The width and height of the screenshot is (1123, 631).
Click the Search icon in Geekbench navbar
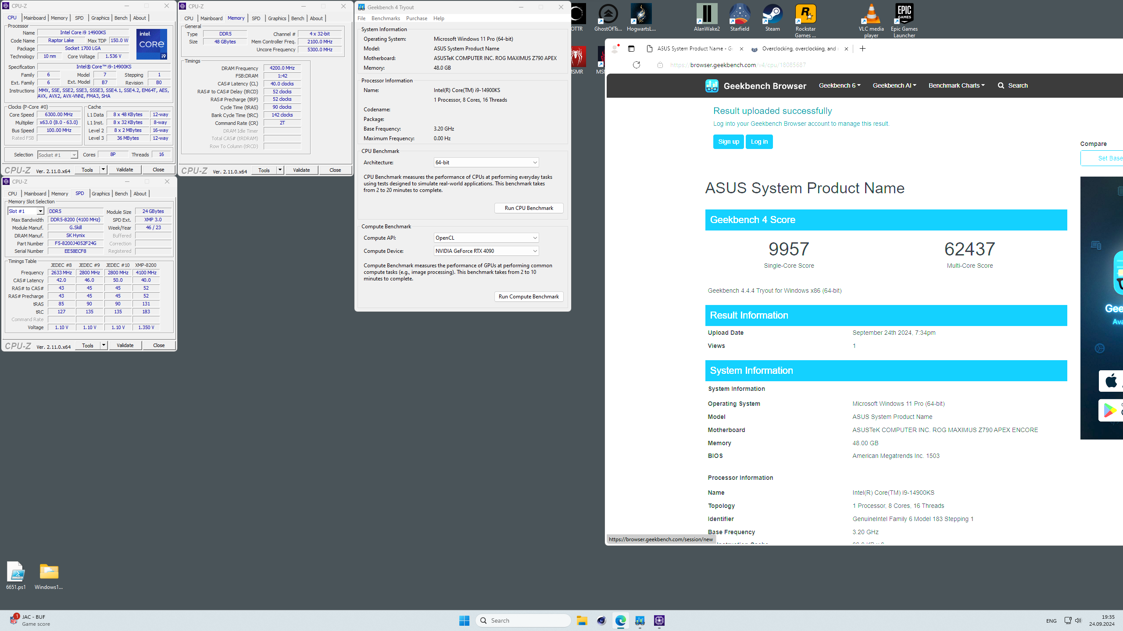(1012, 85)
